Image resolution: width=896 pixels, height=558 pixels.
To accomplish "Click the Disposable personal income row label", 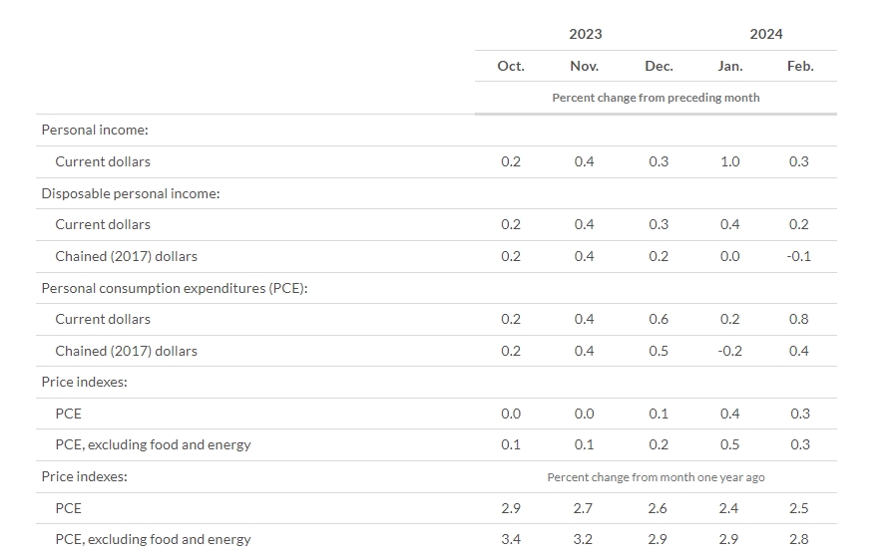I will [x=131, y=193].
